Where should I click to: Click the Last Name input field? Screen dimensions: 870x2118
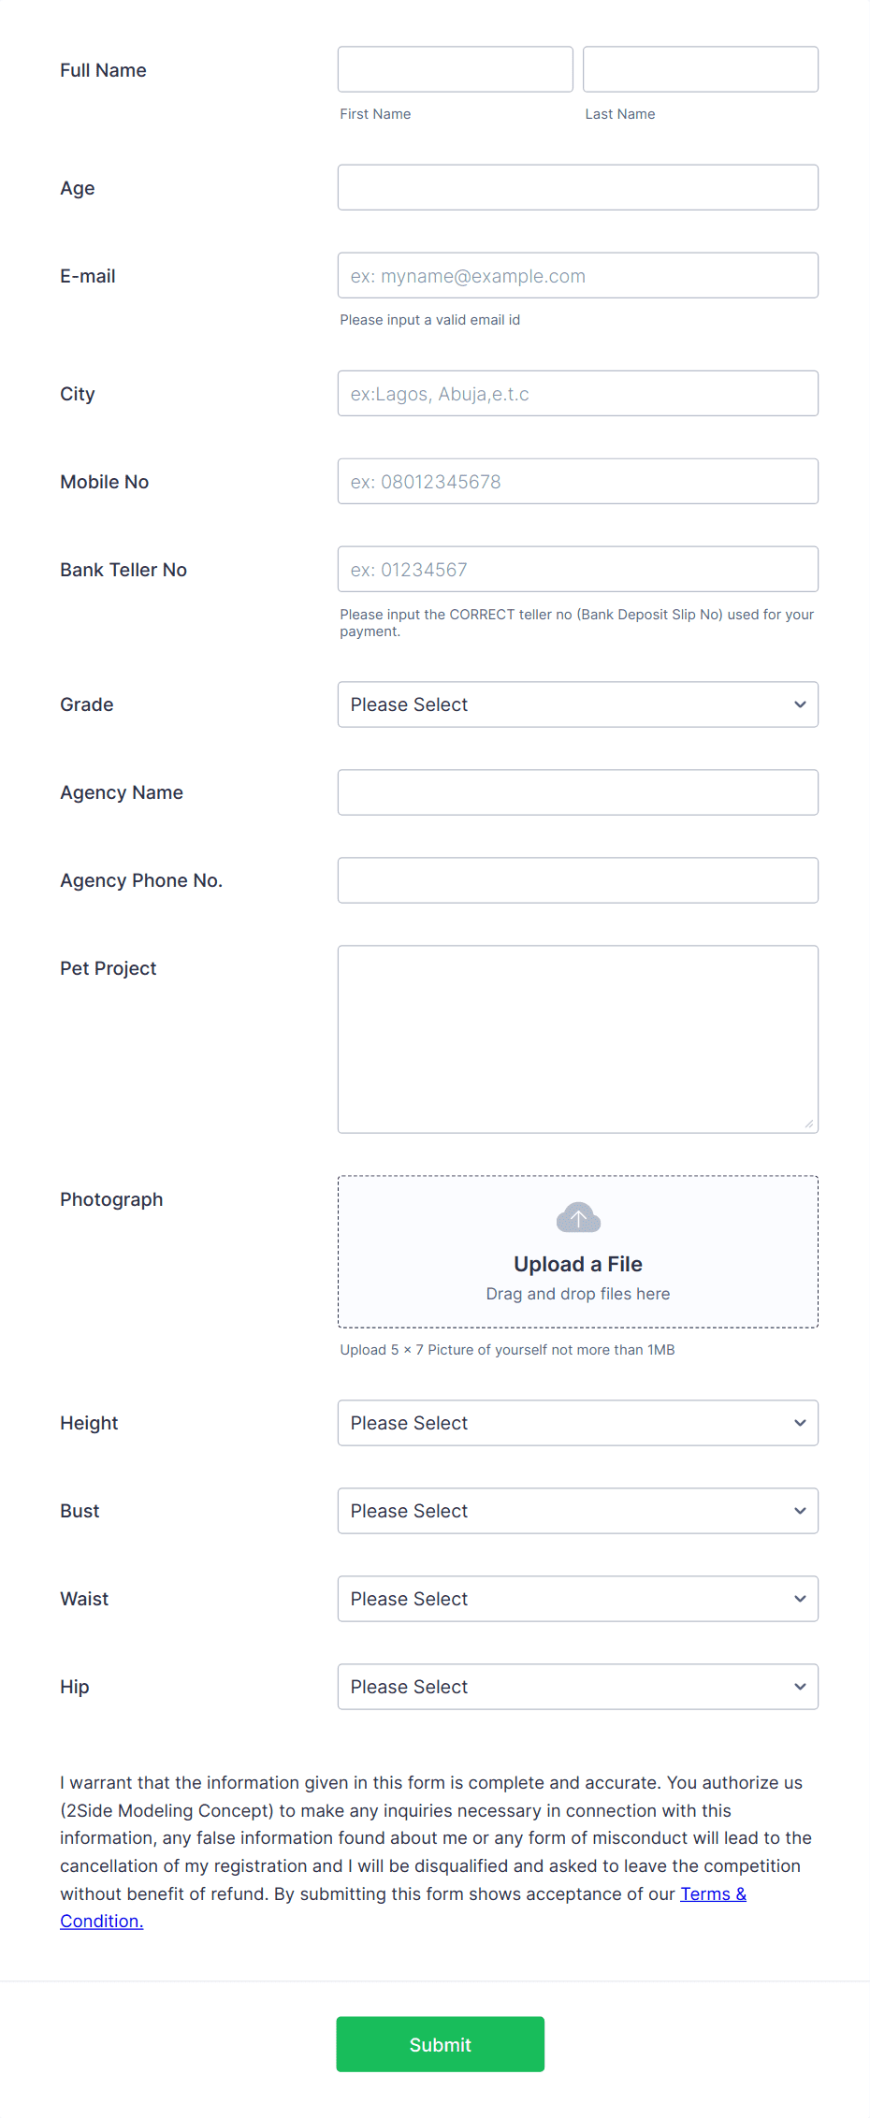[x=700, y=68]
